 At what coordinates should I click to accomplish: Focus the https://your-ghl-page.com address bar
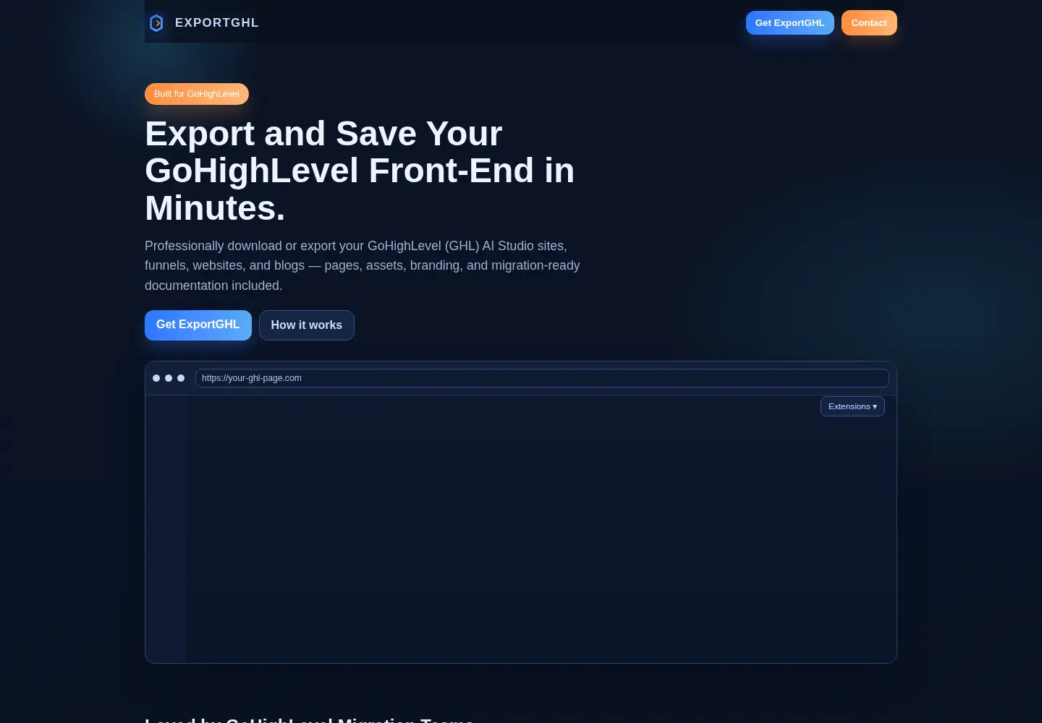(542, 378)
